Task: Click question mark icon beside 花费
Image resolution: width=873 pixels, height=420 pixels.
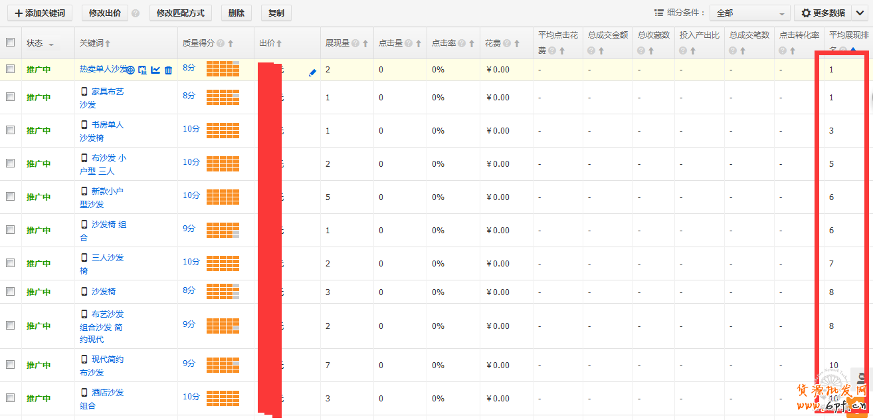Action: (507, 44)
